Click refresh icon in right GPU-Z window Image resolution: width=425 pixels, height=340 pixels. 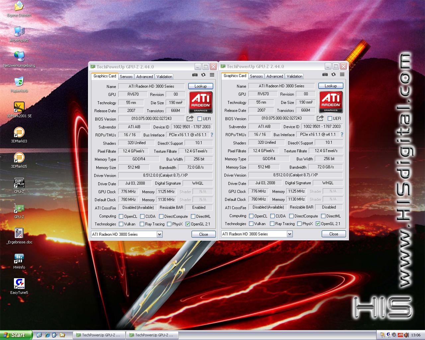(x=333, y=75)
